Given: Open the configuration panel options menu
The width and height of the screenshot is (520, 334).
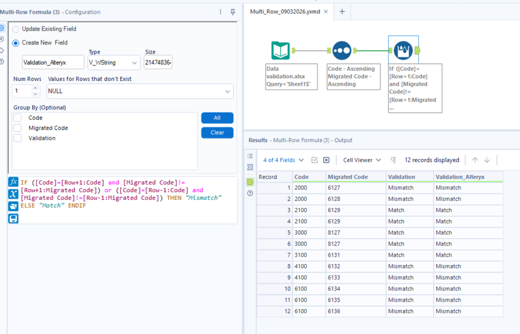Looking at the screenshot, I should (221, 12).
